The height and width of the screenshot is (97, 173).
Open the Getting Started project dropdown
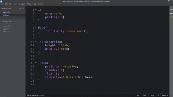[x=8, y=22]
